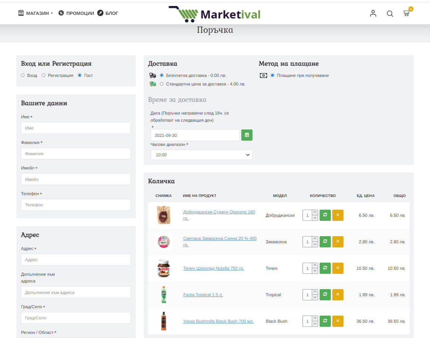Screen dimensions: 430x338
Task: Click the Marketival logo
Action: pyautogui.click(x=214, y=14)
